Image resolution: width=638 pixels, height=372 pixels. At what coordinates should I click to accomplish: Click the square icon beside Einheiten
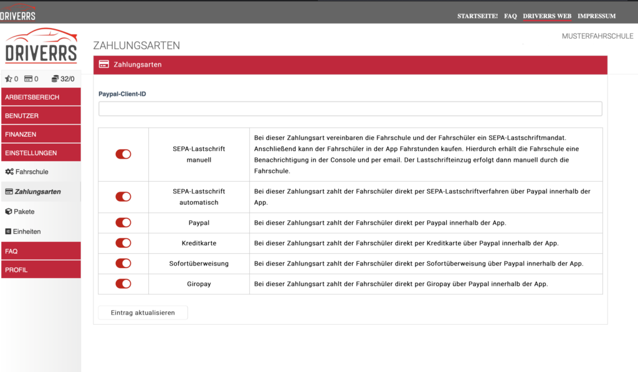(x=8, y=231)
